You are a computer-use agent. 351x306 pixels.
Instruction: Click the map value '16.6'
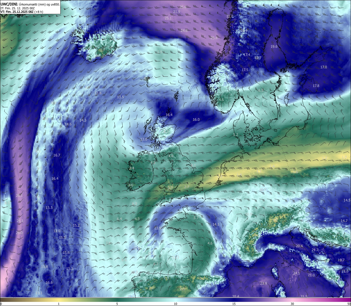click(49, 282)
